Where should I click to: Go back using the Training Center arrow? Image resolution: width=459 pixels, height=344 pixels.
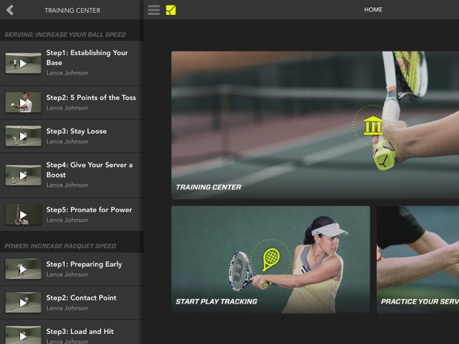pos(10,10)
